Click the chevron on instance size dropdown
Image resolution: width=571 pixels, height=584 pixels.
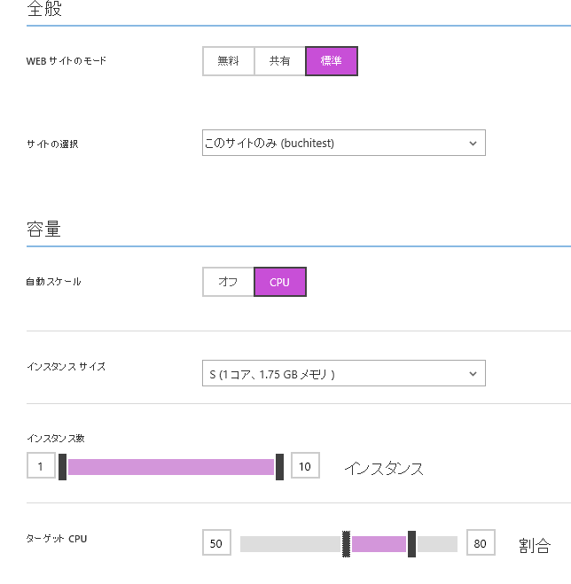point(473,374)
